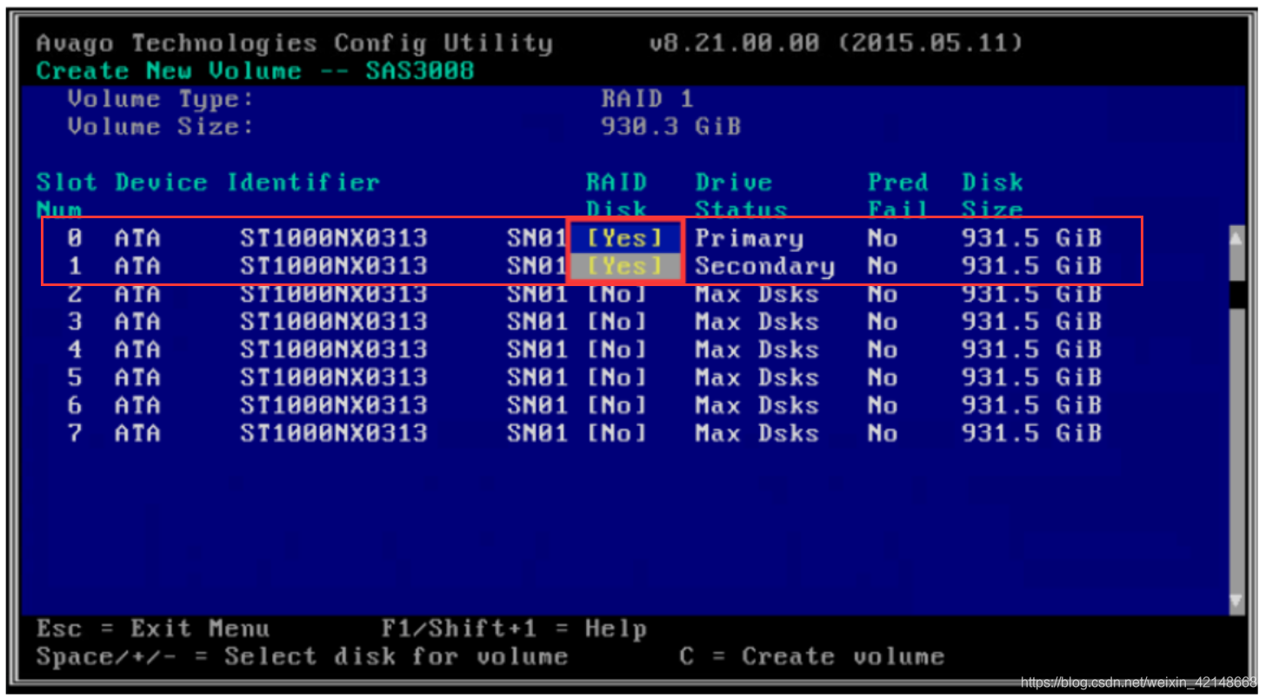Click 'Space/+/- = Select disk for volume'
The height and width of the screenshot is (699, 1266).
tap(302, 656)
